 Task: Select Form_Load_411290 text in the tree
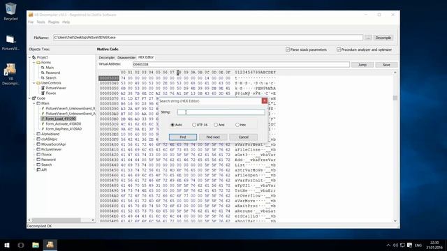click(x=61, y=119)
